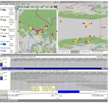Click the printer icon in map toolbar
This screenshot has width=108, height=103.
click(32, 7)
